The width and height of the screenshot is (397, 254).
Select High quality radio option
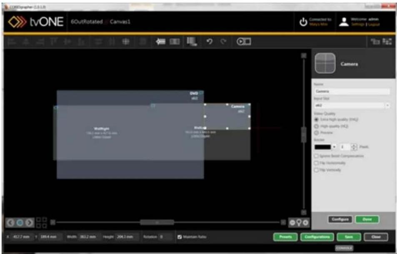point(316,126)
